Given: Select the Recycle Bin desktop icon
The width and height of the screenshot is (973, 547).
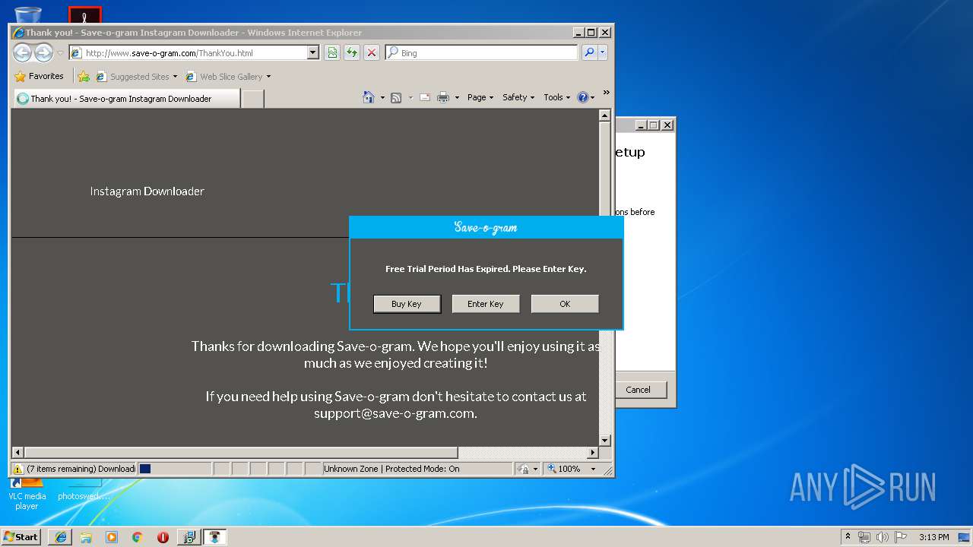Looking at the screenshot, I should point(27,14).
